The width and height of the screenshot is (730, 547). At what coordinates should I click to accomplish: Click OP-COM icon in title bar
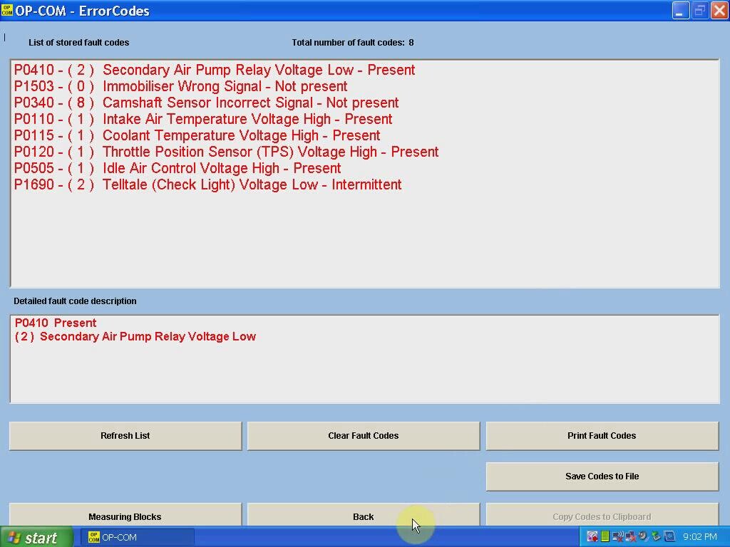(x=7, y=10)
